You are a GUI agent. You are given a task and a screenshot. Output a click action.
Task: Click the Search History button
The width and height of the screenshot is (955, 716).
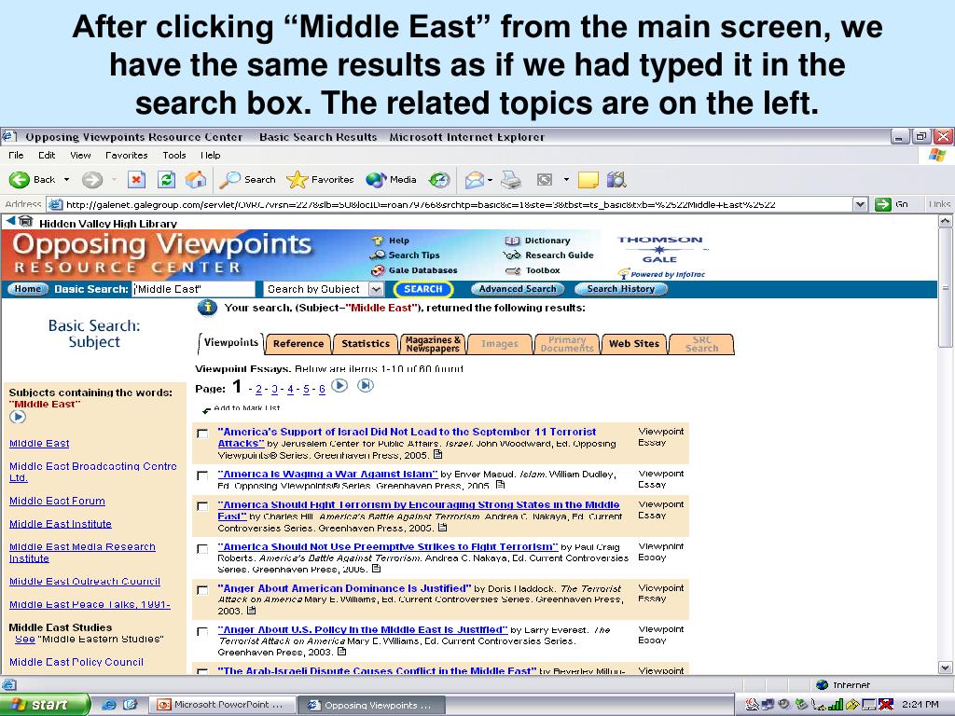pos(620,289)
